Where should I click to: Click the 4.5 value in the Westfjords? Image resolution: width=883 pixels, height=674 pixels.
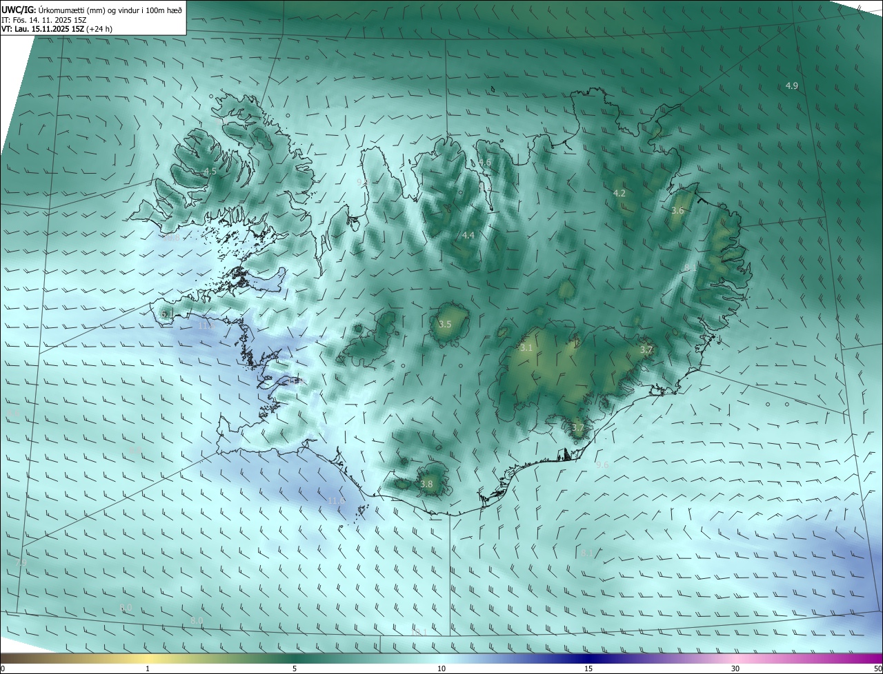(x=210, y=172)
